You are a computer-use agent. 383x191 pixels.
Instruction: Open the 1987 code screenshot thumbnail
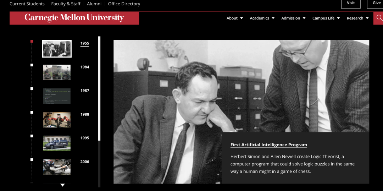click(x=57, y=96)
